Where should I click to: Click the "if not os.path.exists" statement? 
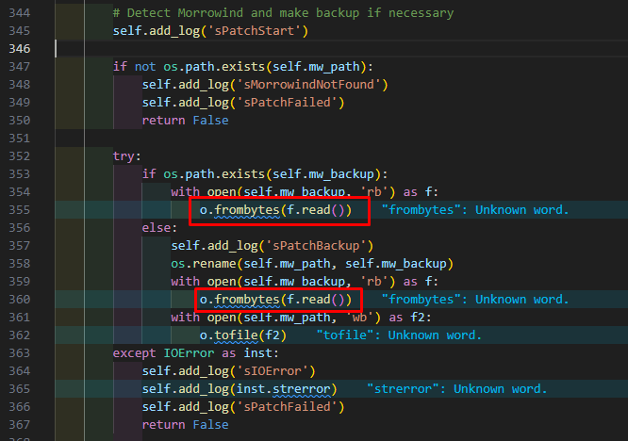(x=242, y=66)
